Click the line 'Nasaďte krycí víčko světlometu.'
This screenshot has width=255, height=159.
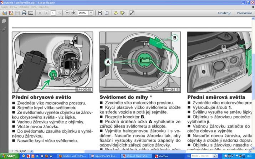pos(47,140)
